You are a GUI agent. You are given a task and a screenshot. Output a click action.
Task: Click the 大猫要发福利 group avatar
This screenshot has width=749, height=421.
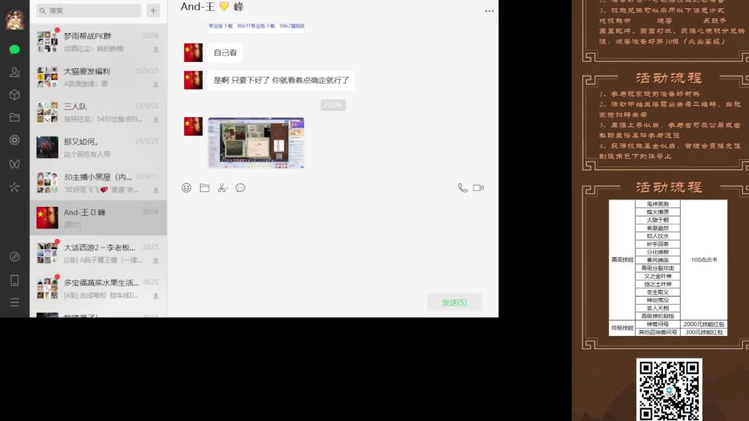coord(47,77)
